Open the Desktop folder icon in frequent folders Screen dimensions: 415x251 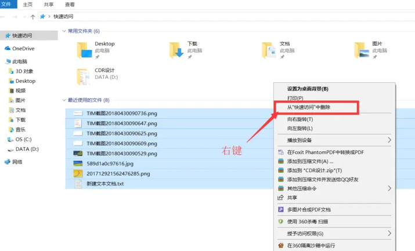click(x=84, y=50)
